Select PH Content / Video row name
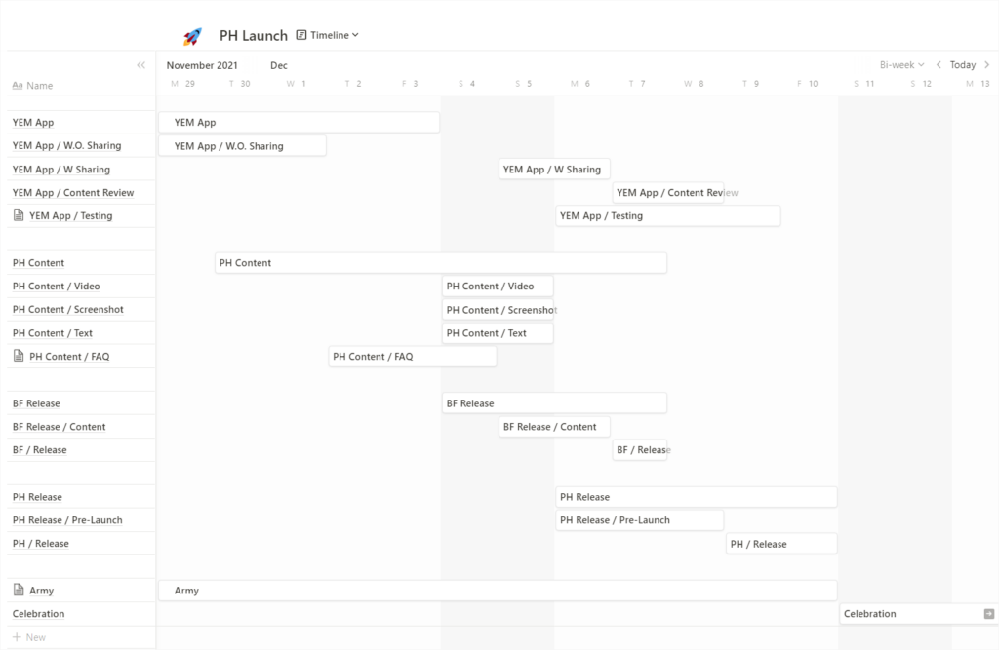This screenshot has height=650, width=999. (x=56, y=287)
